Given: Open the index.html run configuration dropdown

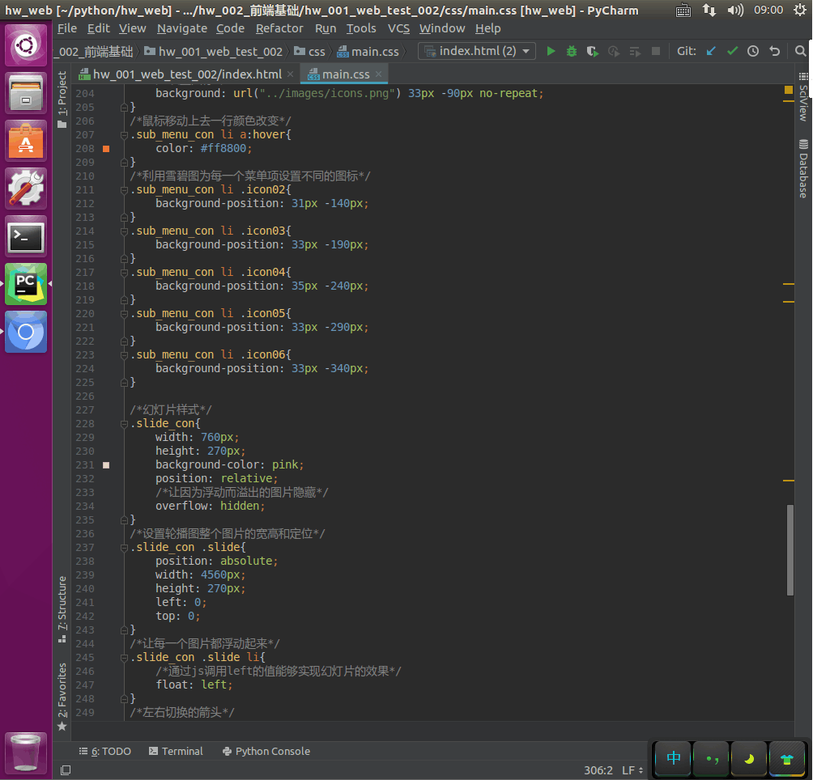Looking at the screenshot, I should coord(477,51).
